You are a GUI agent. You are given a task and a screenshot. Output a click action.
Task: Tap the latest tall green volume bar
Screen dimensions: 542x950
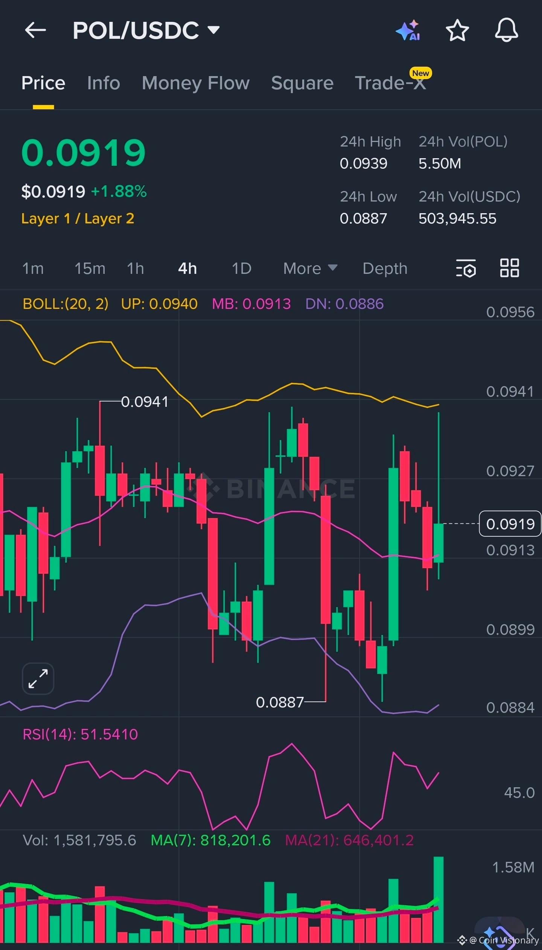(x=438, y=900)
